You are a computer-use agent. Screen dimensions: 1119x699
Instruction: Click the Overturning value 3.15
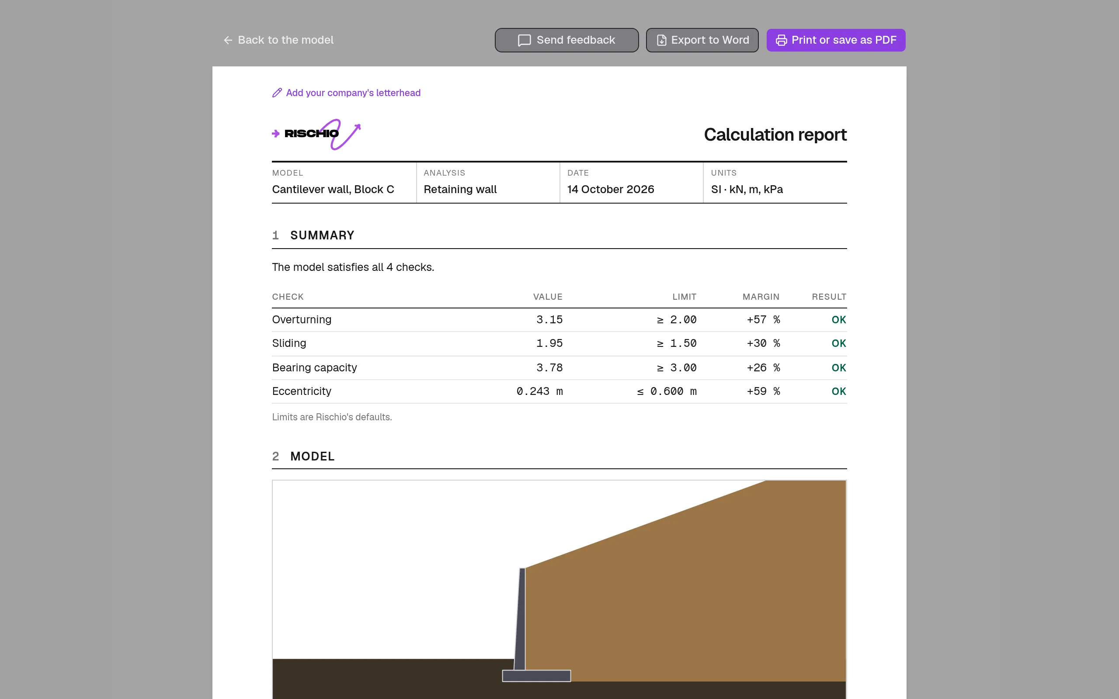point(549,320)
